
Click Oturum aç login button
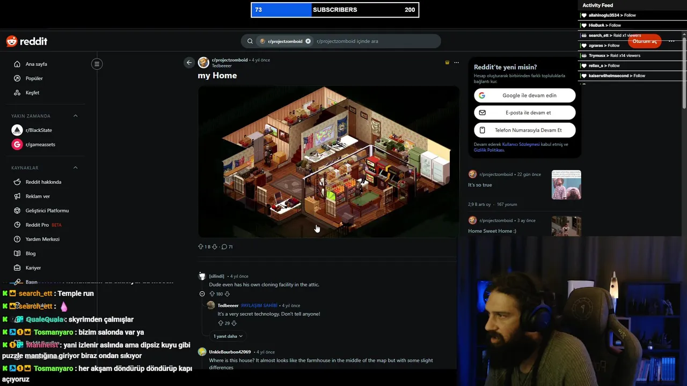pos(644,41)
